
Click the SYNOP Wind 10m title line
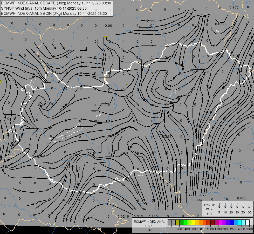tap(44, 8)
